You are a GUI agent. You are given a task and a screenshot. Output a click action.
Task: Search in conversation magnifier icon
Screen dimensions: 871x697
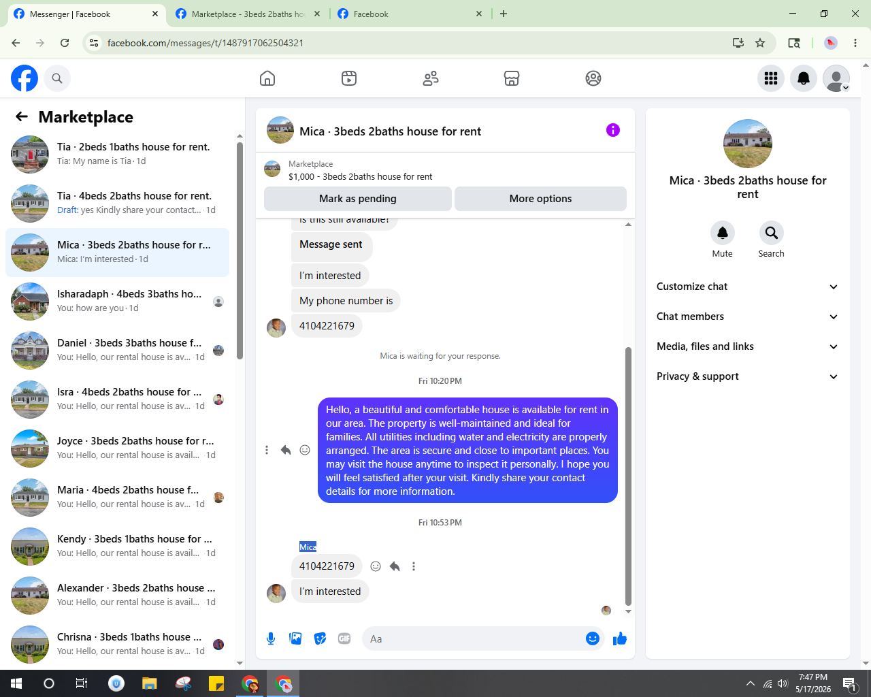click(771, 233)
